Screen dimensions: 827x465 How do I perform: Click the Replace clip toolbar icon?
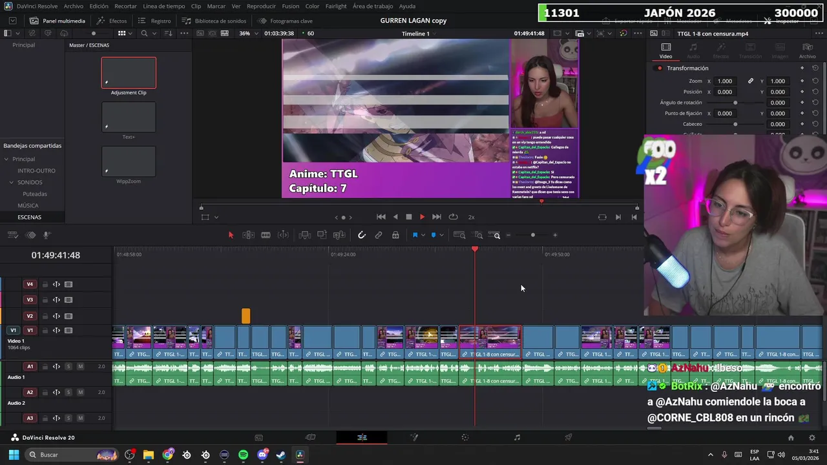pyautogui.click(x=339, y=235)
